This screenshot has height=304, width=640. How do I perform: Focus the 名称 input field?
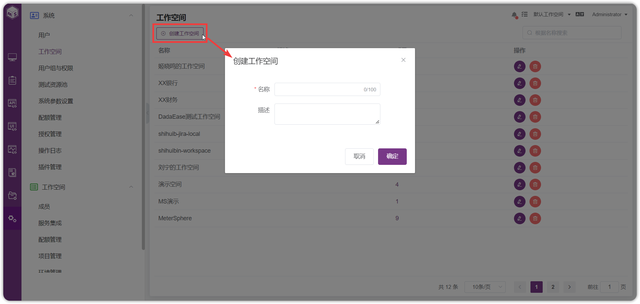tap(327, 89)
